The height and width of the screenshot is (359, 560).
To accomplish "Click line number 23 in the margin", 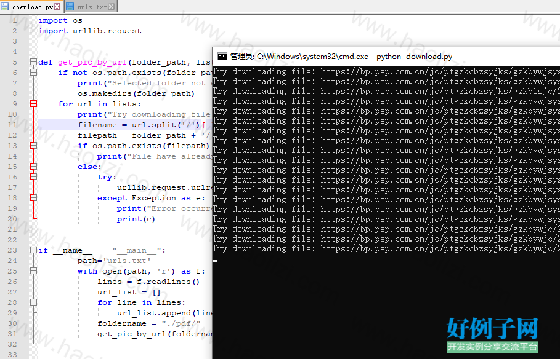I will [x=12, y=250].
